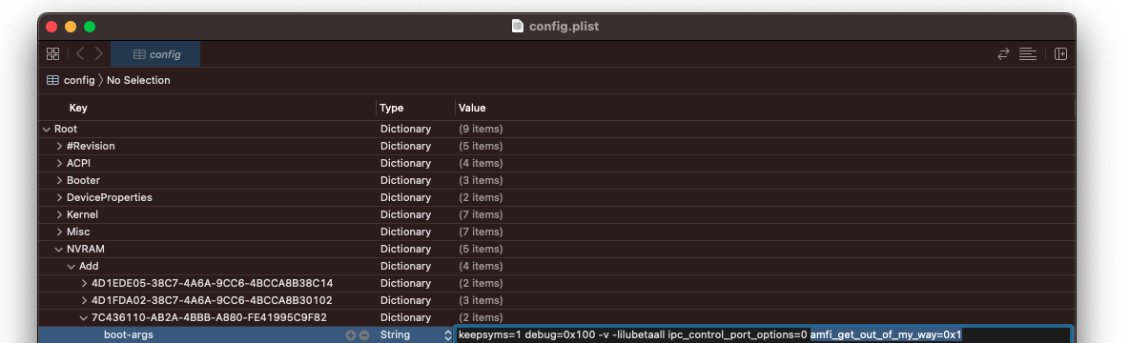Expand the 4D1EDE05-38C7 GUID entry
1129x343 pixels.
[84, 283]
